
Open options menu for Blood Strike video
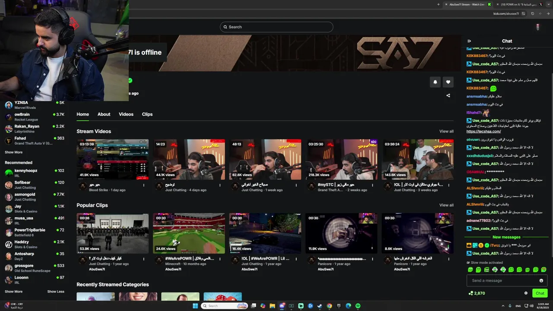144,185
